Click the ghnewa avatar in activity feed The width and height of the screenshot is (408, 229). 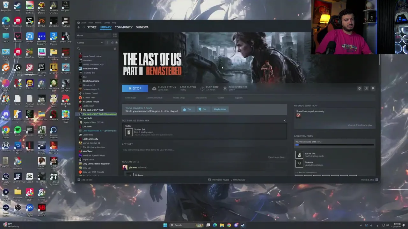point(125,167)
